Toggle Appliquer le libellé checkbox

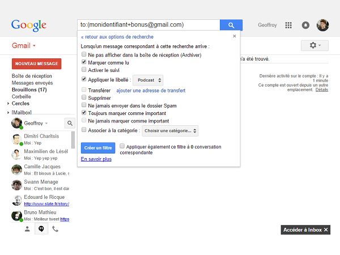click(x=84, y=79)
